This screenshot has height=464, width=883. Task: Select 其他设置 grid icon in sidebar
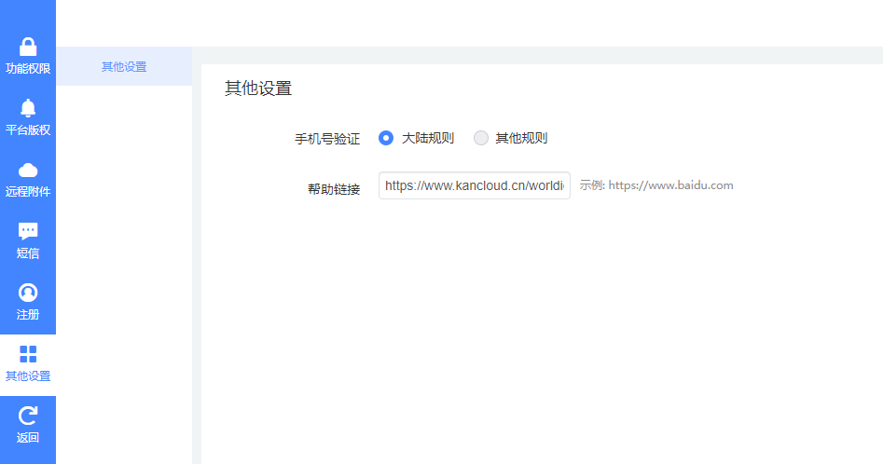pyautogui.click(x=28, y=354)
